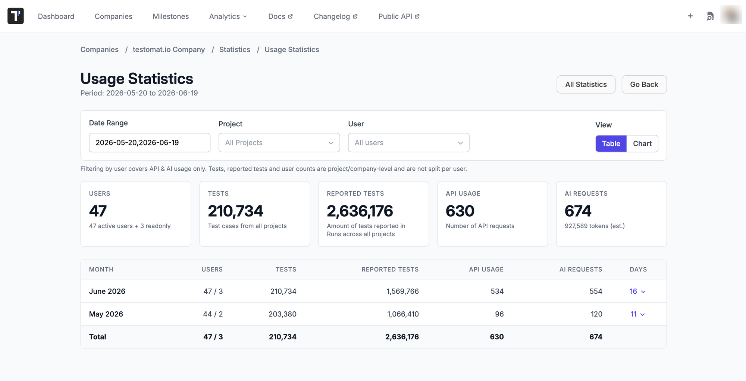Open Docs external link
The width and height of the screenshot is (746, 381).
coord(280,16)
